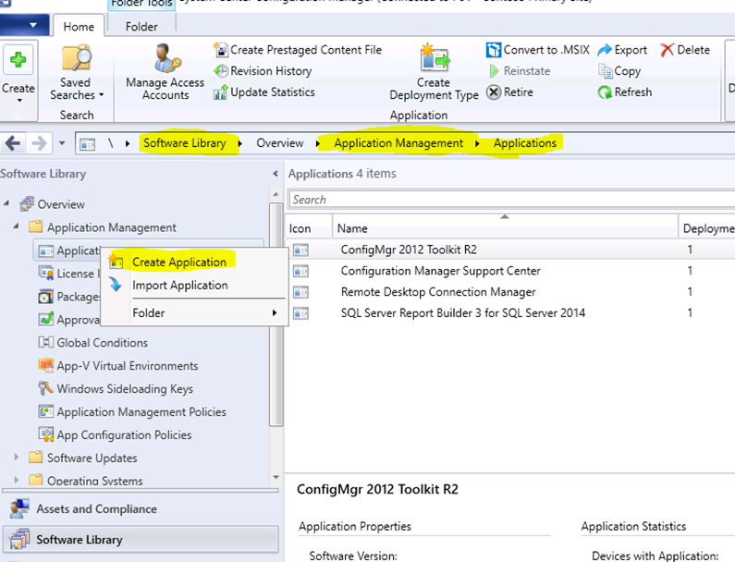Go forward with the forward arrow
This screenshot has width=735, height=562.
click(x=39, y=143)
